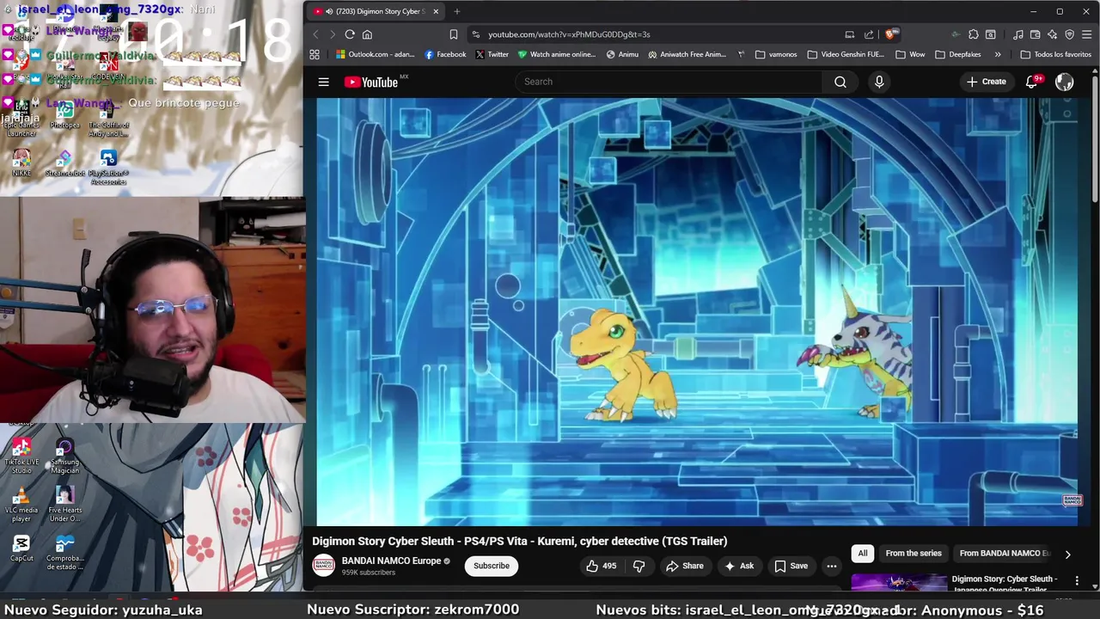This screenshot has width=1100, height=619.
Task: Open options for the Japanese Overview Trailer suggestion
Action: (1077, 581)
